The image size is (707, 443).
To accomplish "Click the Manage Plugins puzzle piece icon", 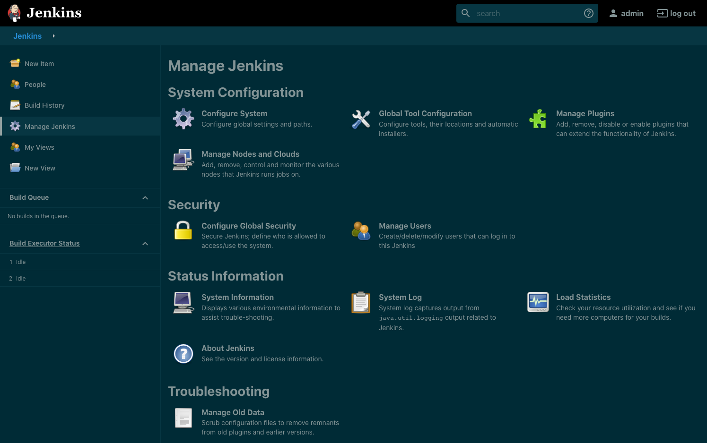I will (x=538, y=119).
